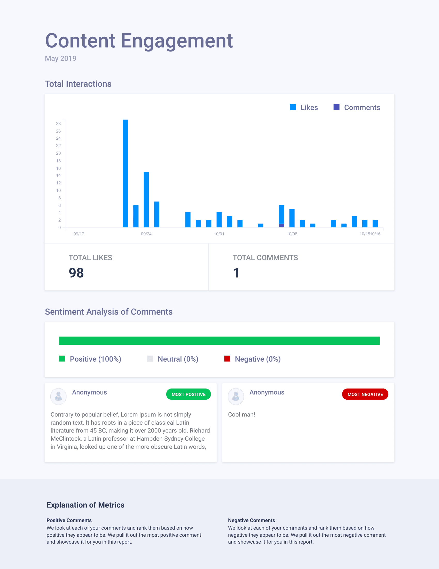Click the Comments legend label

[362, 108]
